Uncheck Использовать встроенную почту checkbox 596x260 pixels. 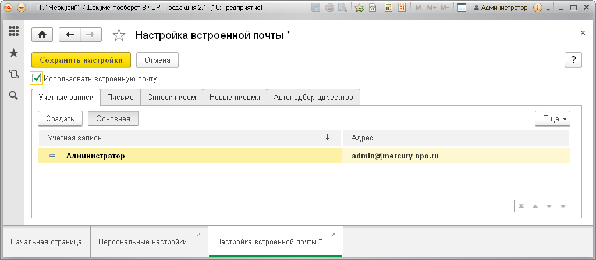(x=37, y=78)
